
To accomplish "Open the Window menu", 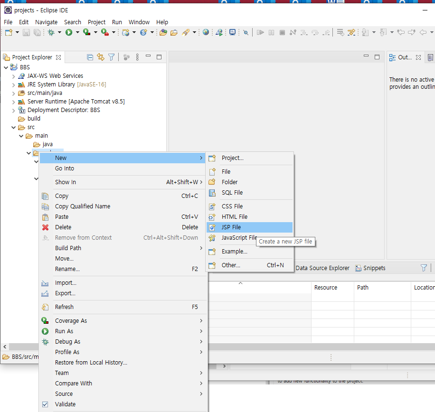I will coord(139,22).
